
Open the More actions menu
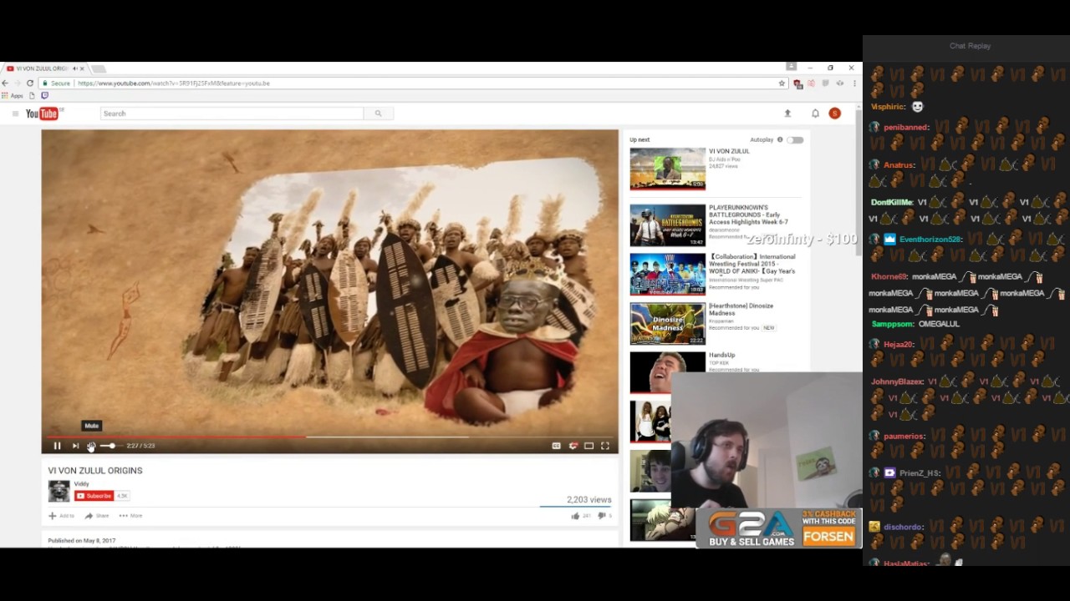[130, 516]
